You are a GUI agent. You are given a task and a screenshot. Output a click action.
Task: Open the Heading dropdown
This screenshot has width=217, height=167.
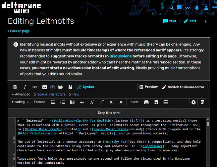point(20,102)
